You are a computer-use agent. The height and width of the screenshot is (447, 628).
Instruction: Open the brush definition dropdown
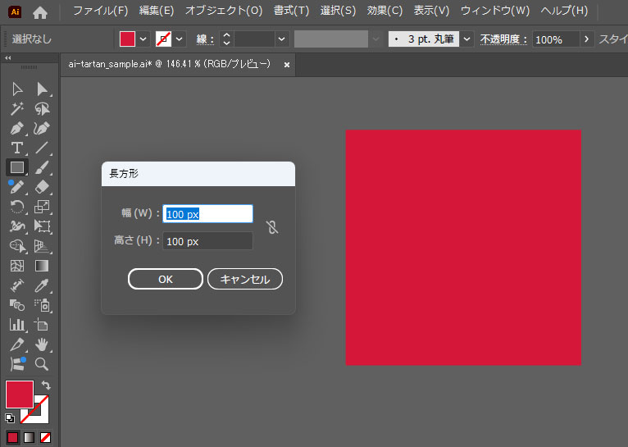[466, 39]
